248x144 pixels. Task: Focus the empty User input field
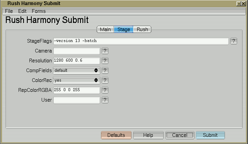pyautogui.click(x=77, y=100)
